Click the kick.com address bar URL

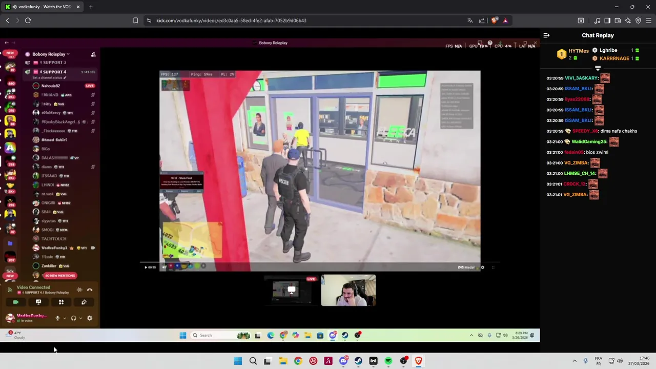point(231,20)
